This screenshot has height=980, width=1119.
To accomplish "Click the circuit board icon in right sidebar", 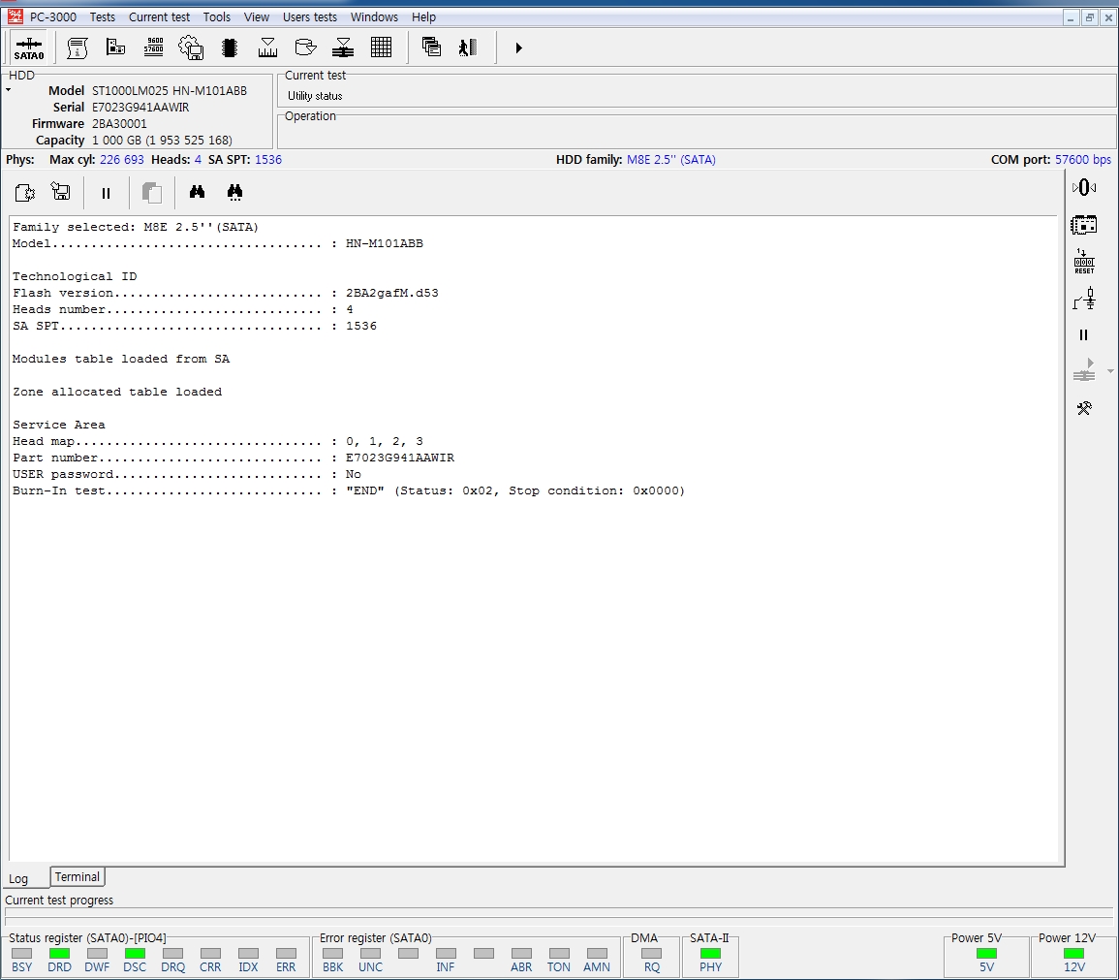I will coord(1083,225).
